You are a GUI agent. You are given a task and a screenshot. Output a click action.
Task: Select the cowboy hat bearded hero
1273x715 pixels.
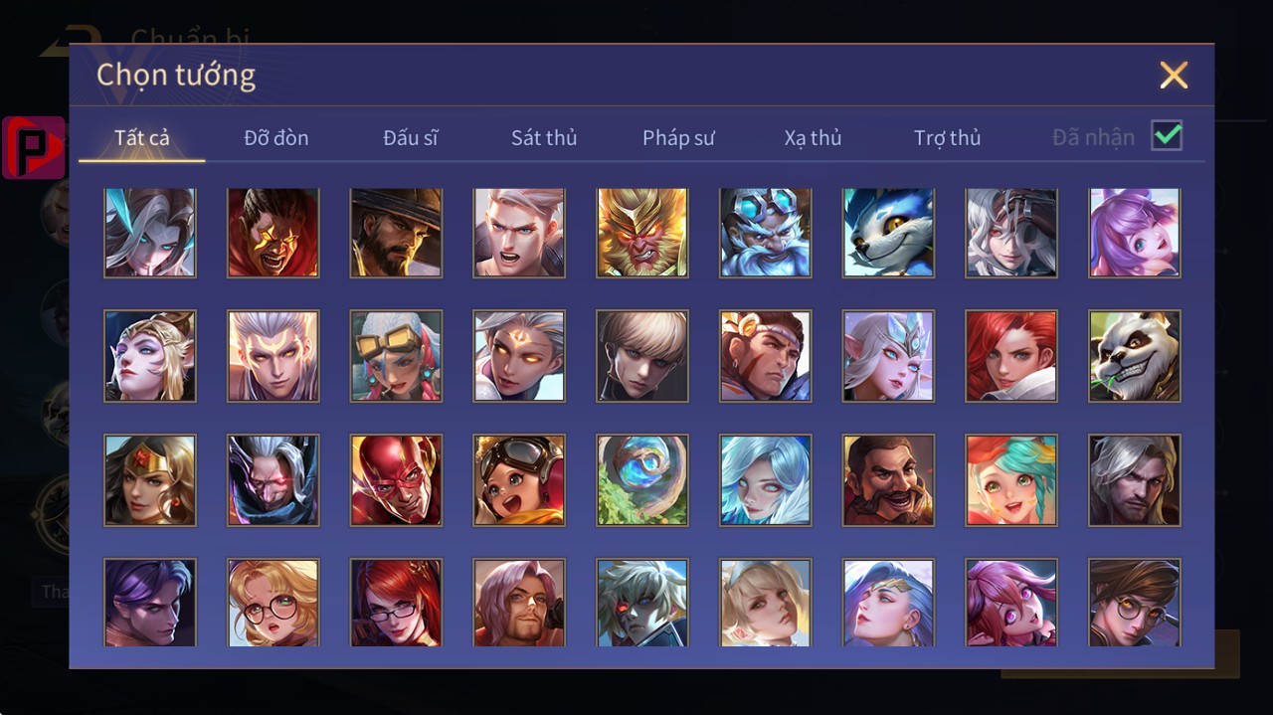(x=396, y=232)
